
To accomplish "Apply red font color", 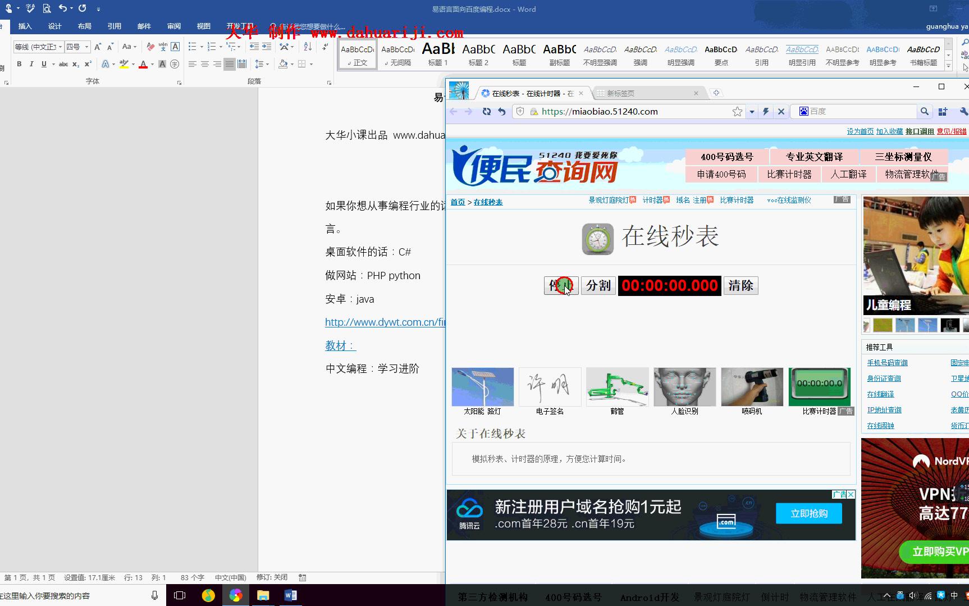I will pyautogui.click(x=143, y=64).
